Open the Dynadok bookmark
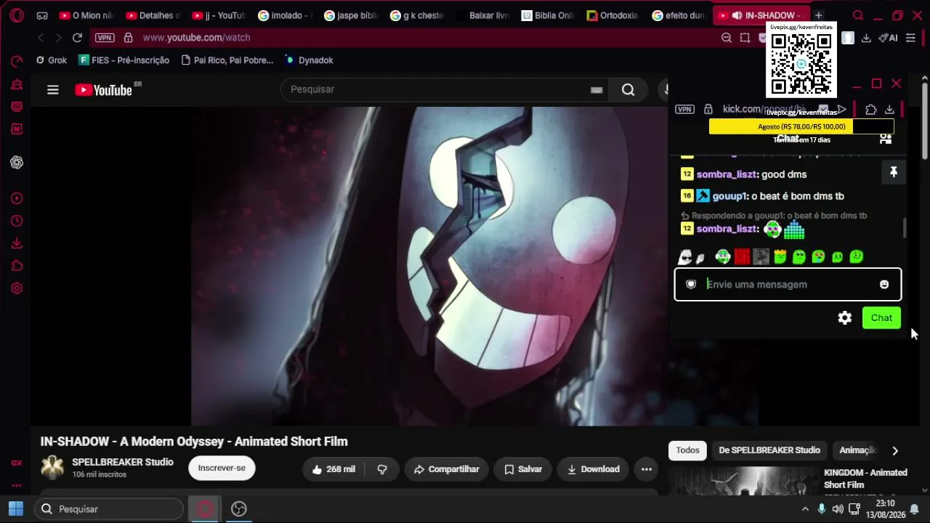930x523 pixels. point(309,60)
